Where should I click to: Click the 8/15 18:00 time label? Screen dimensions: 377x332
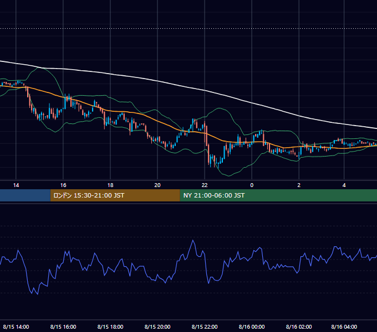pyautogui.click(x=110, y=326)
